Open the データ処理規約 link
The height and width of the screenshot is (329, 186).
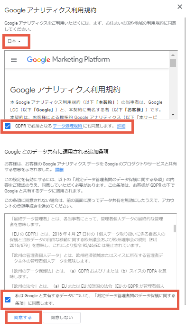67,126
